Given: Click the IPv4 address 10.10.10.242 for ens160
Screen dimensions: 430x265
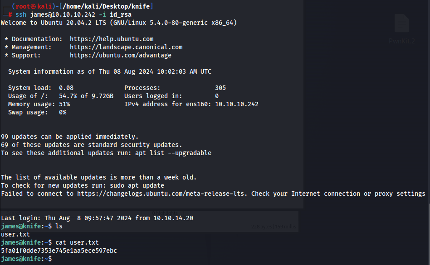Looking at the screenshot, I should [237, 104].
